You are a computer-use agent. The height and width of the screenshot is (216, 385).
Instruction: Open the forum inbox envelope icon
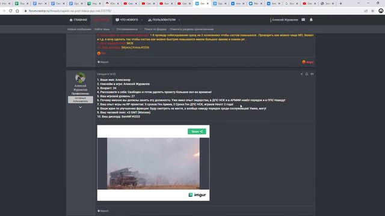tap(303, 20)
